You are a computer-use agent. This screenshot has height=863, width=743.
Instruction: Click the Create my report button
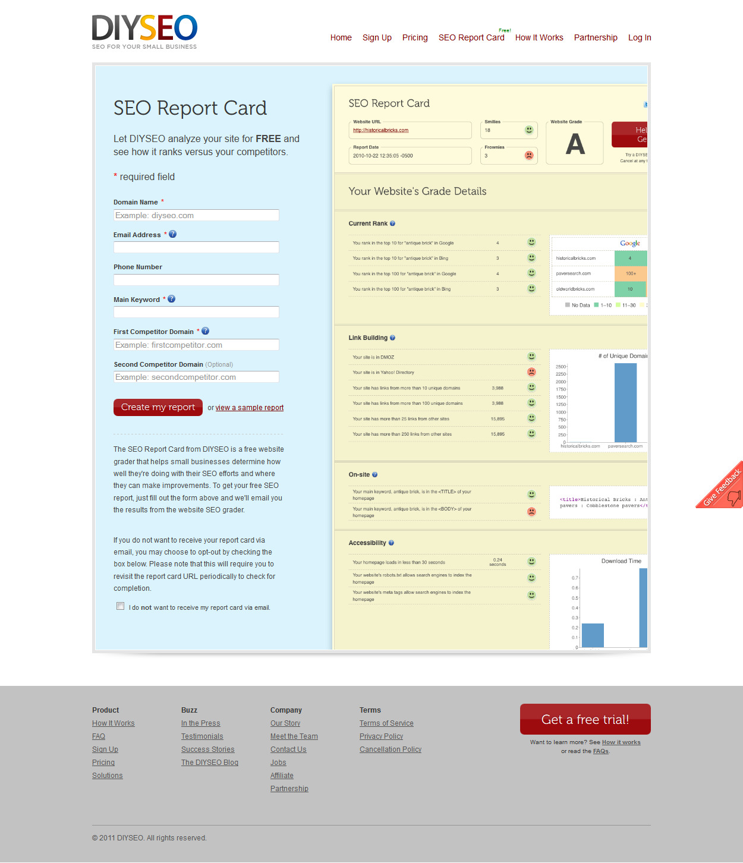[x=158, y=407]
